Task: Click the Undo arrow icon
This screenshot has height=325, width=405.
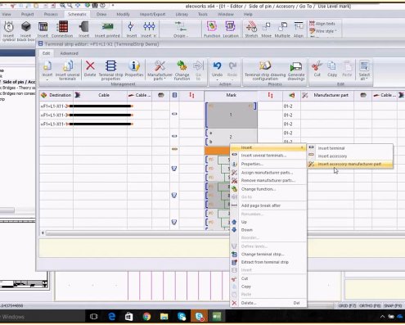Action: click(x=217, y=65)
